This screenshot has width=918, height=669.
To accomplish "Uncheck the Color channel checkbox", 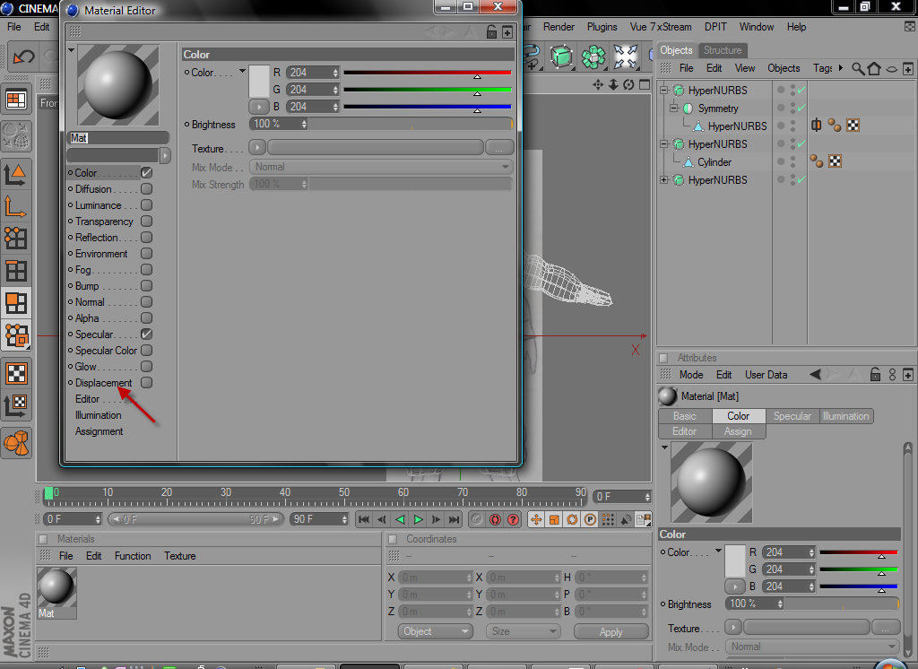I will 146,173.
